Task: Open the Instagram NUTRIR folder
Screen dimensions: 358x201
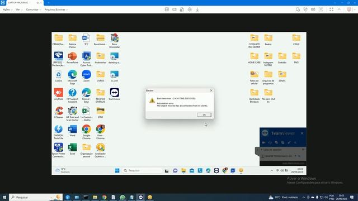Action: coord(268,59)
